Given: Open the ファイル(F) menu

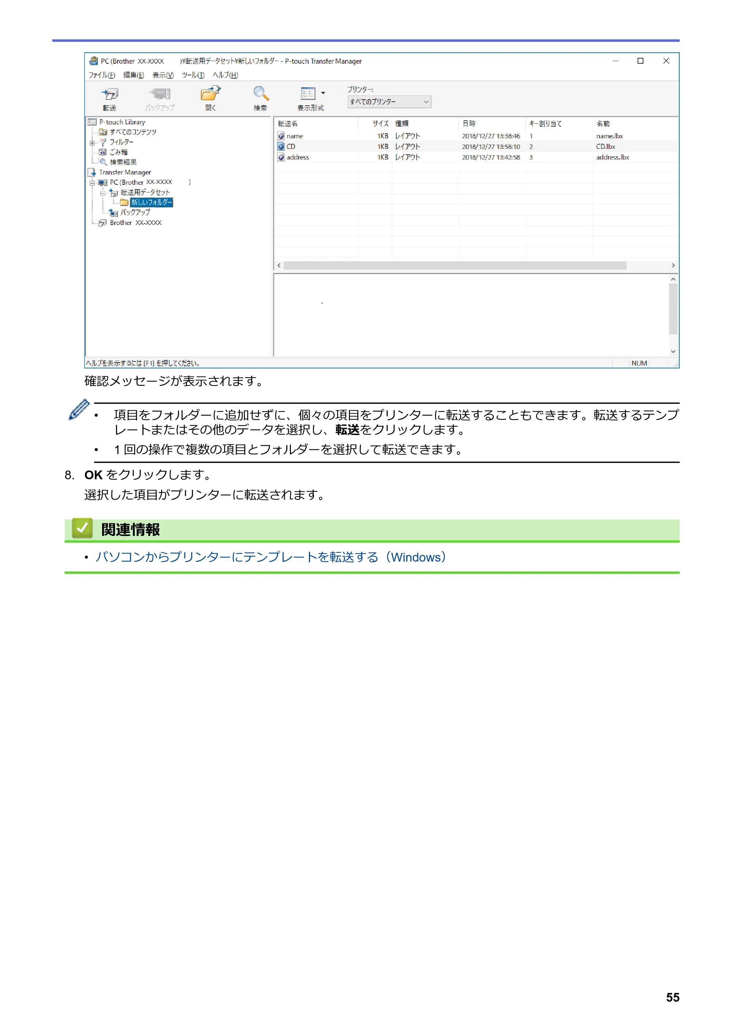Looking at the screenshot, I should point(101,75).
